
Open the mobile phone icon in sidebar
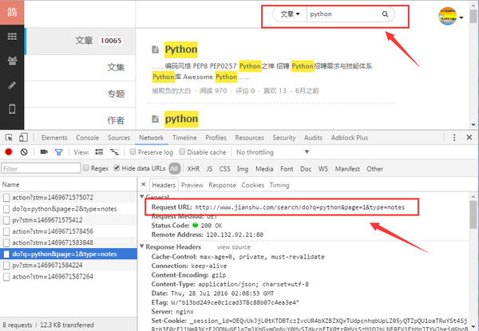tap(11, 108)
